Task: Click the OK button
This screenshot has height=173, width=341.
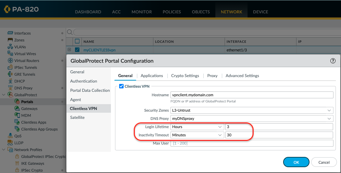Action: (x=296, y=162)
